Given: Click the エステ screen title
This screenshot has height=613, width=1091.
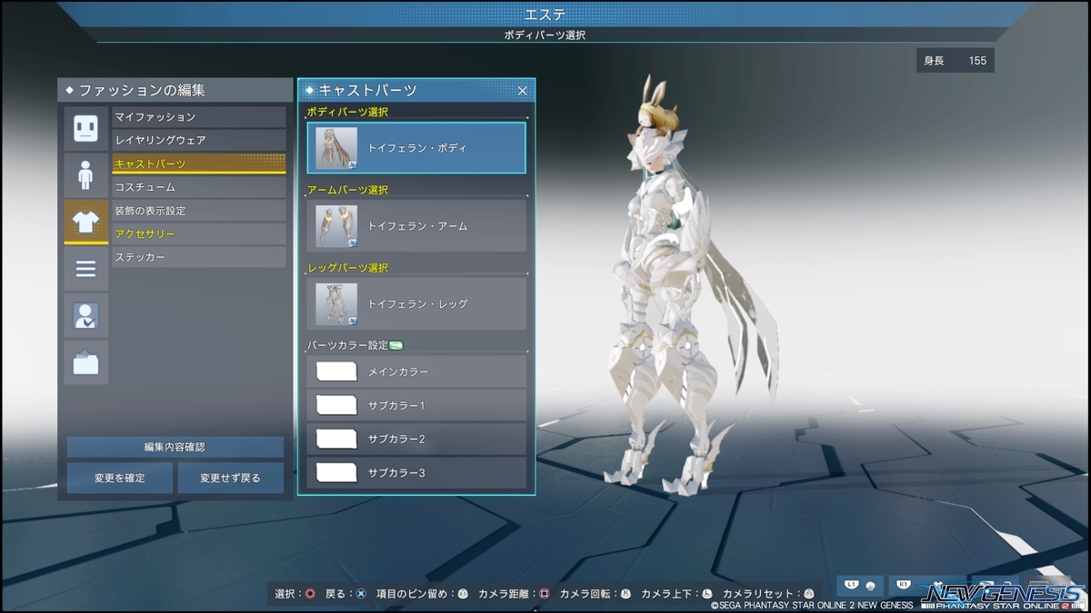Looking at the screenshot, I should point(545,15).
